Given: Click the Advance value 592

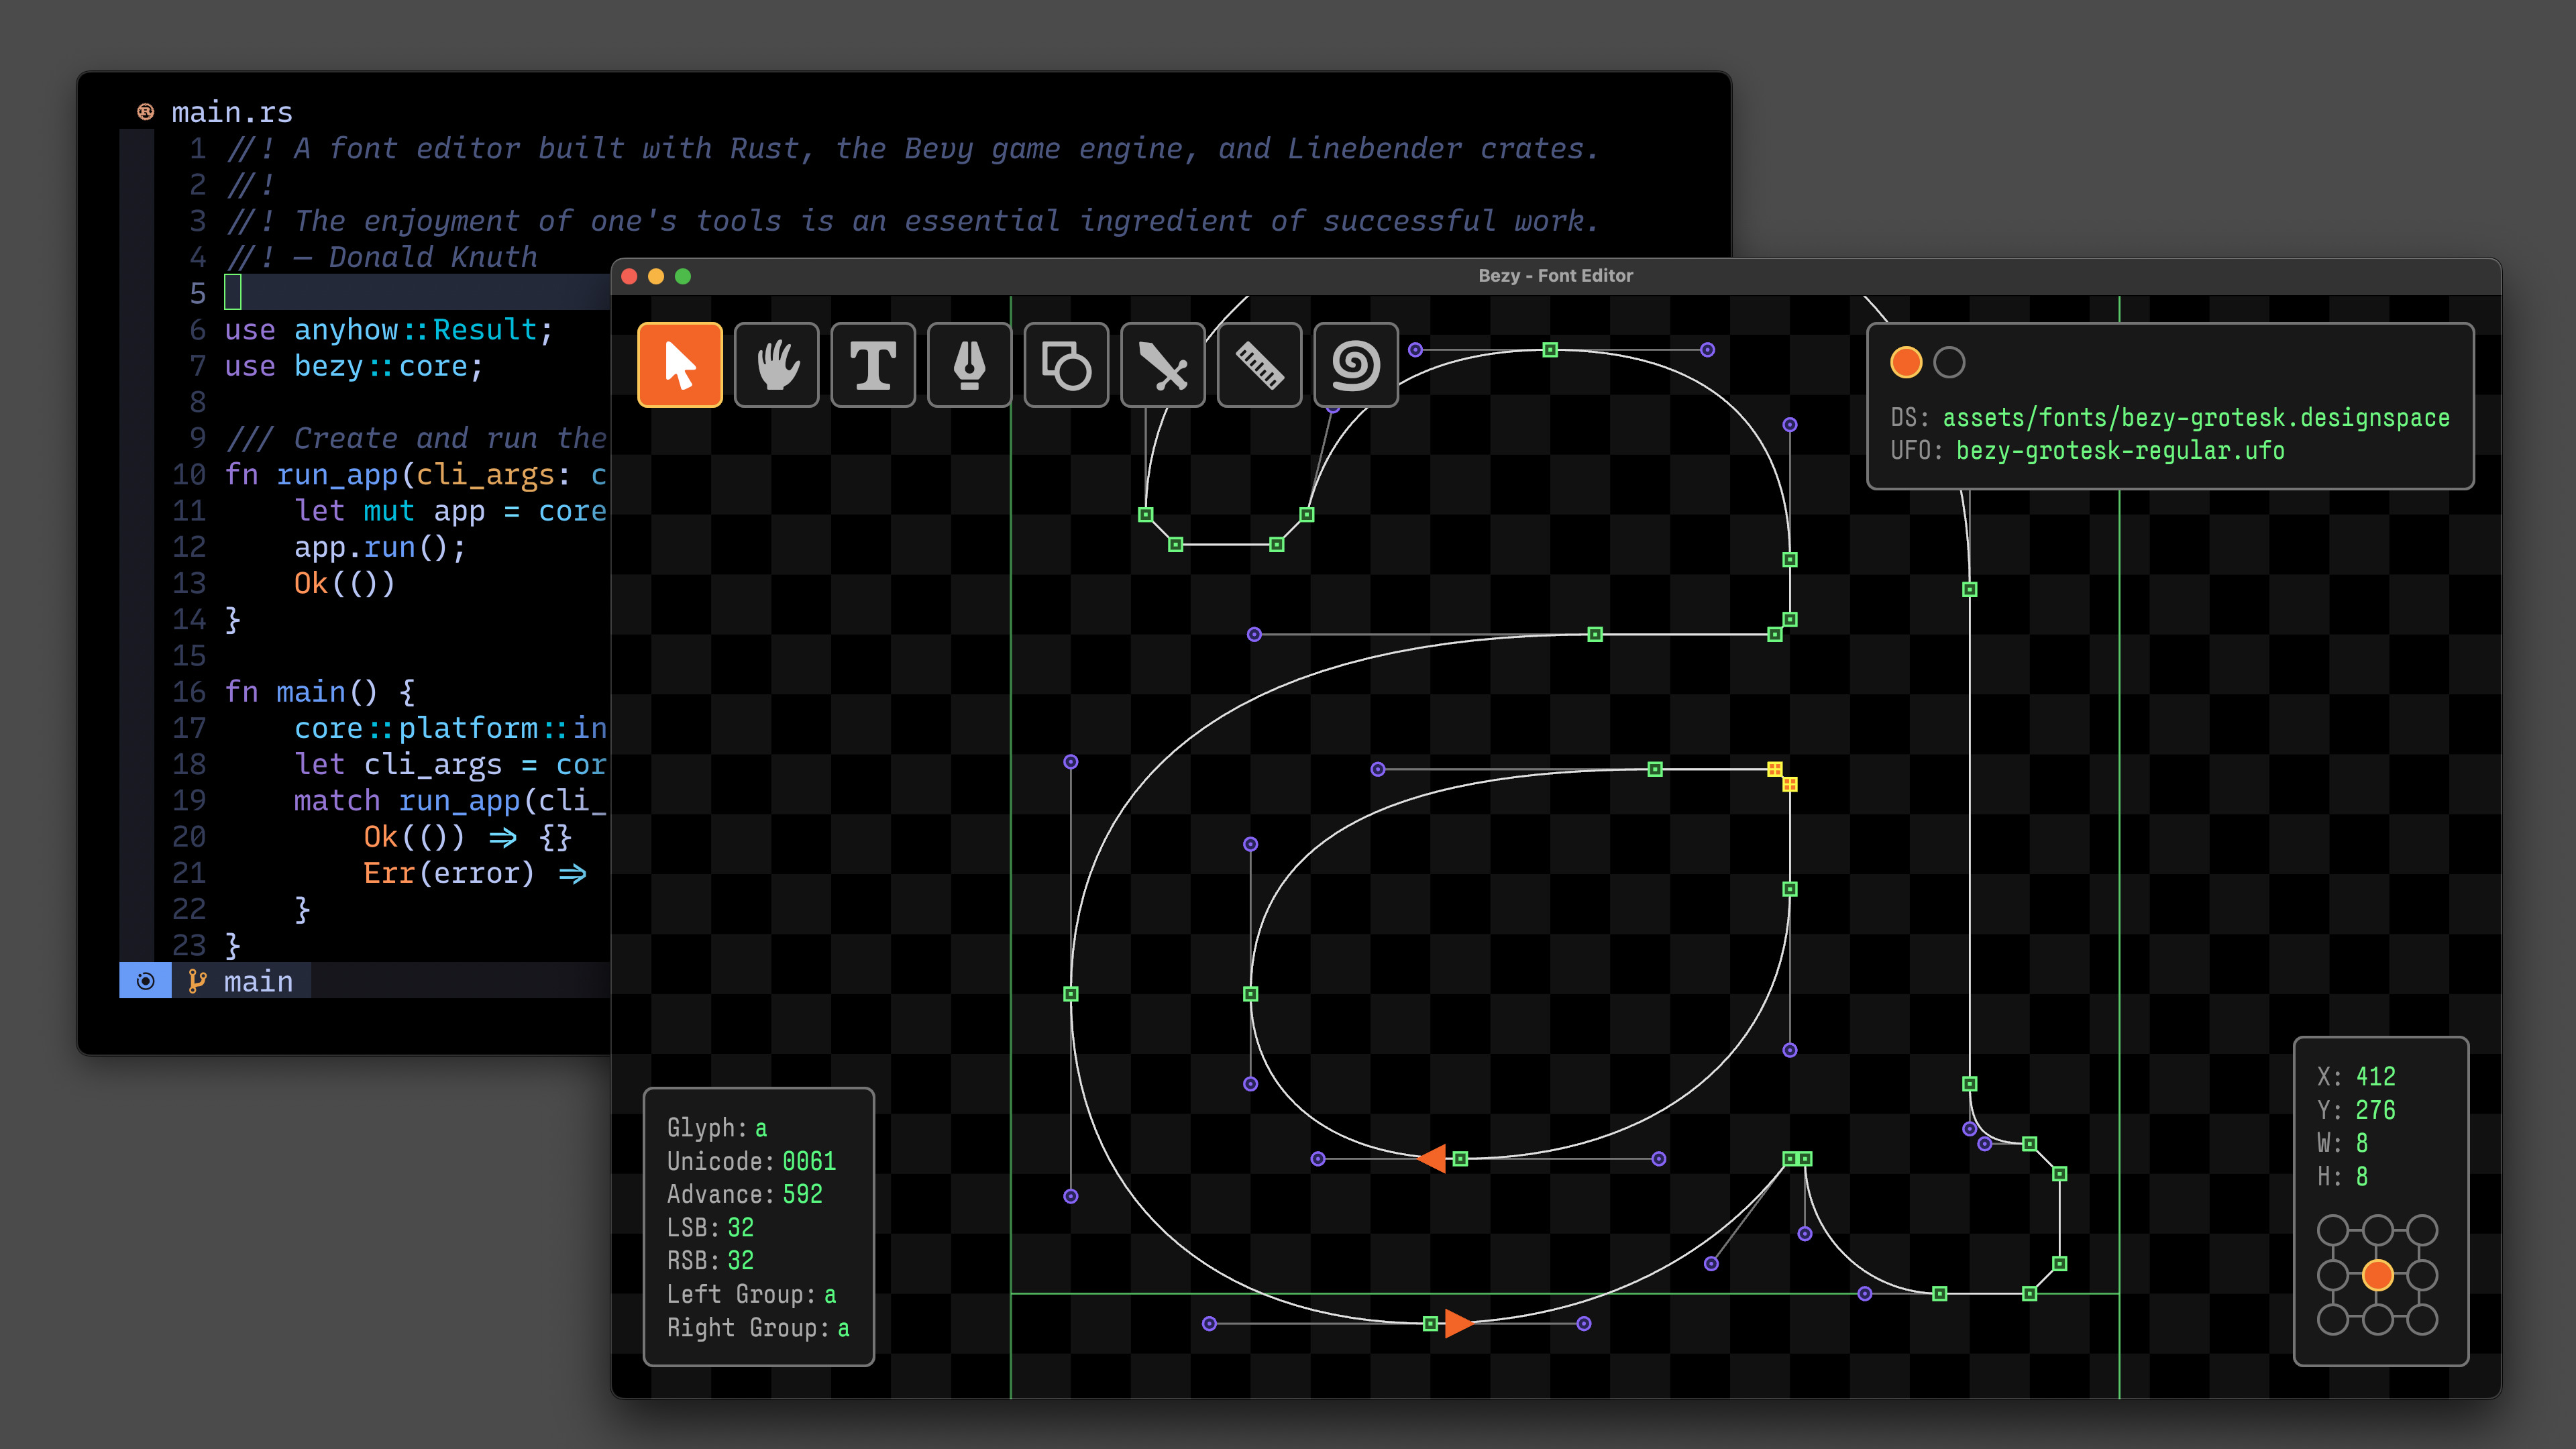Looking at the screenshot, I should (802, 1194).
